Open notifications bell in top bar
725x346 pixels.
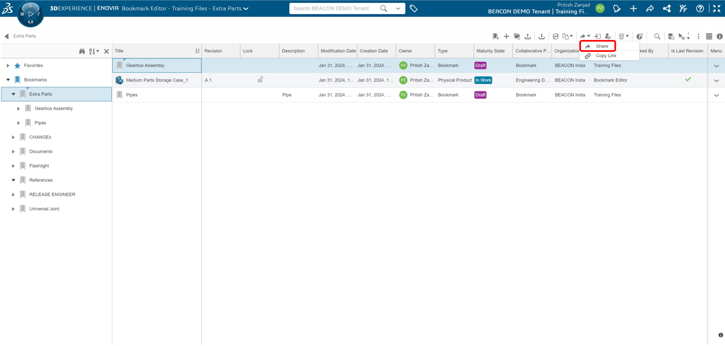(x=616, y=8)
